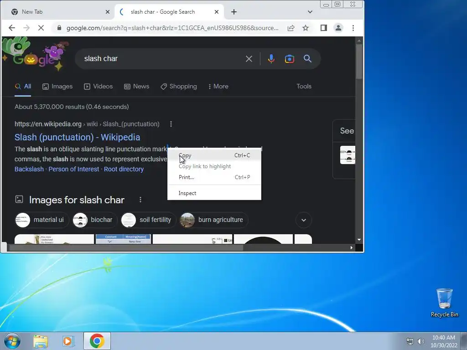Click the Google Halloween doodle logo
The width and height of the screenshot is (467, 350).
click(35, 54)
